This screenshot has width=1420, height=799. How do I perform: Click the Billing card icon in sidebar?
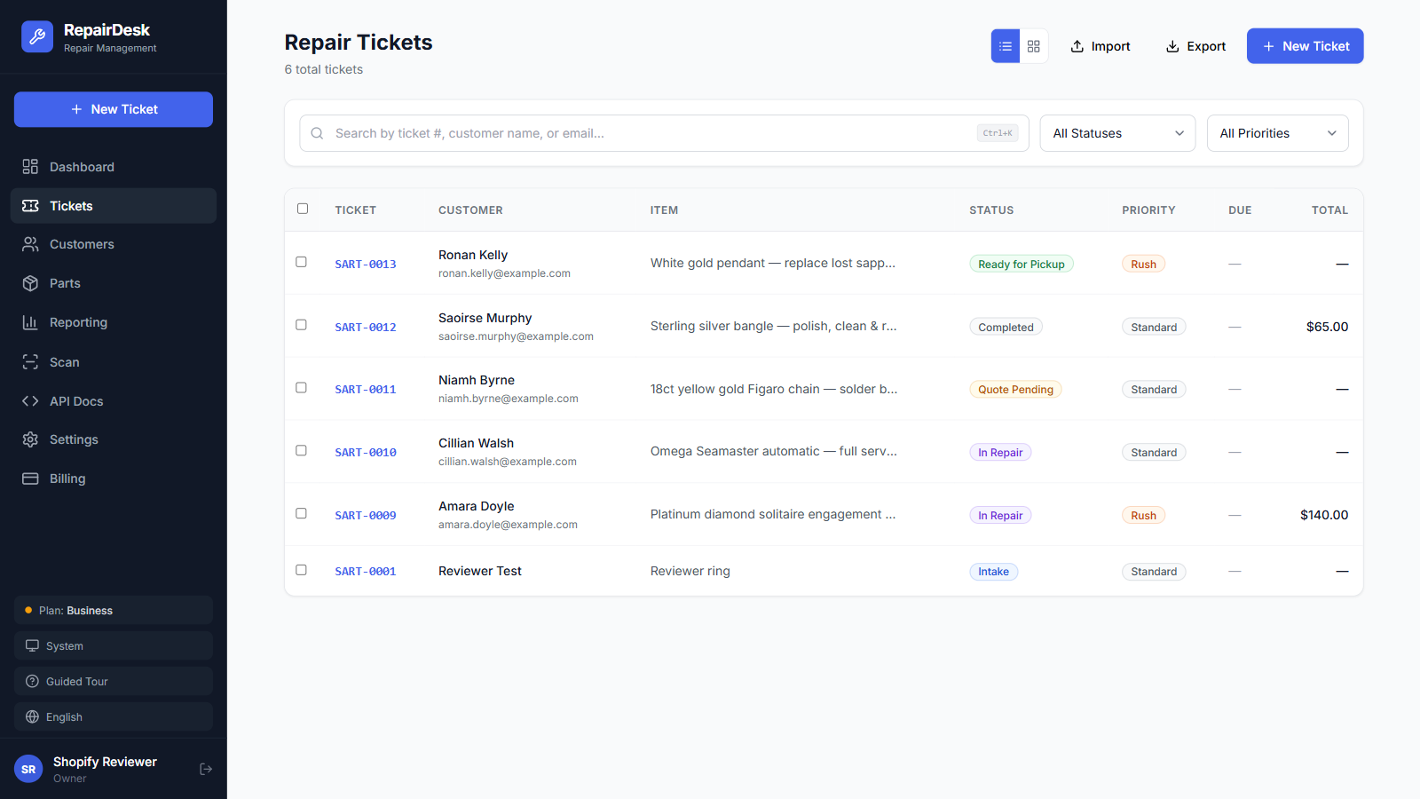tap(30, 479)
